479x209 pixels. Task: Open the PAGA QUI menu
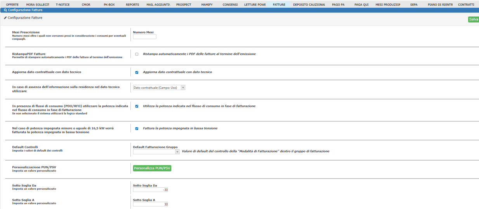[x=361, y=5]
